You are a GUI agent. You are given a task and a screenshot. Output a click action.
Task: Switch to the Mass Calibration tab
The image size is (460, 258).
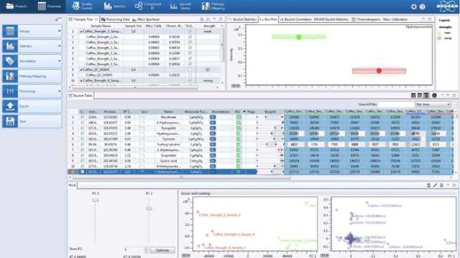tap(395, 19)
